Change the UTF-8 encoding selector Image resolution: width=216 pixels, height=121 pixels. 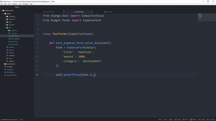(x=165, y=120)
